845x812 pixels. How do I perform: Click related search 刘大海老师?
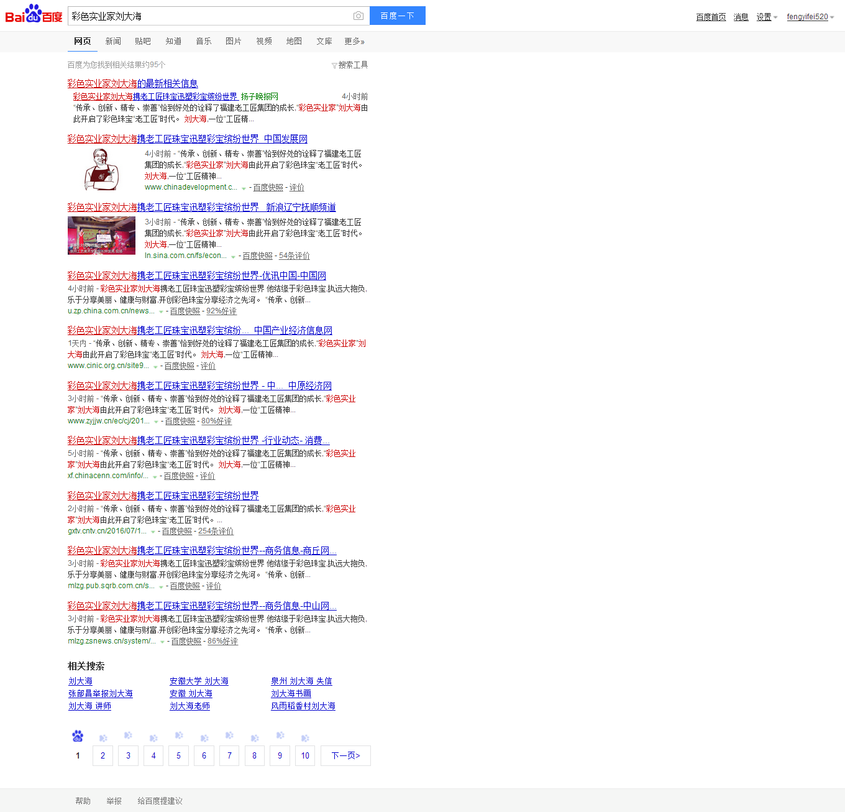(x=190, y=706)
